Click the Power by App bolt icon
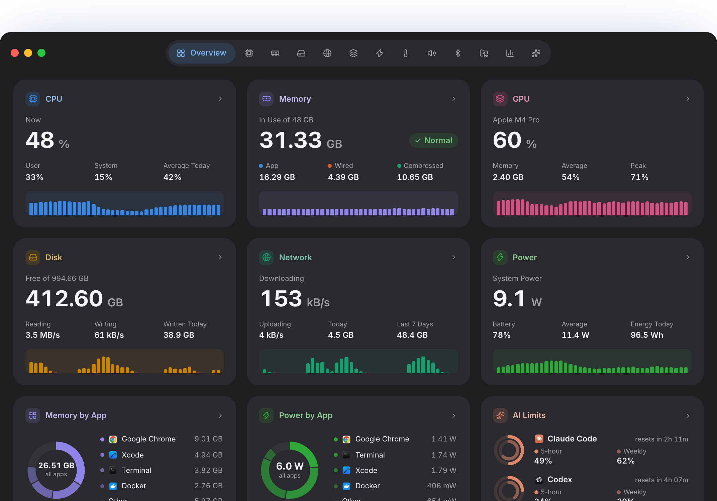Viewport: 717px width, 501px height. [266, 415]
